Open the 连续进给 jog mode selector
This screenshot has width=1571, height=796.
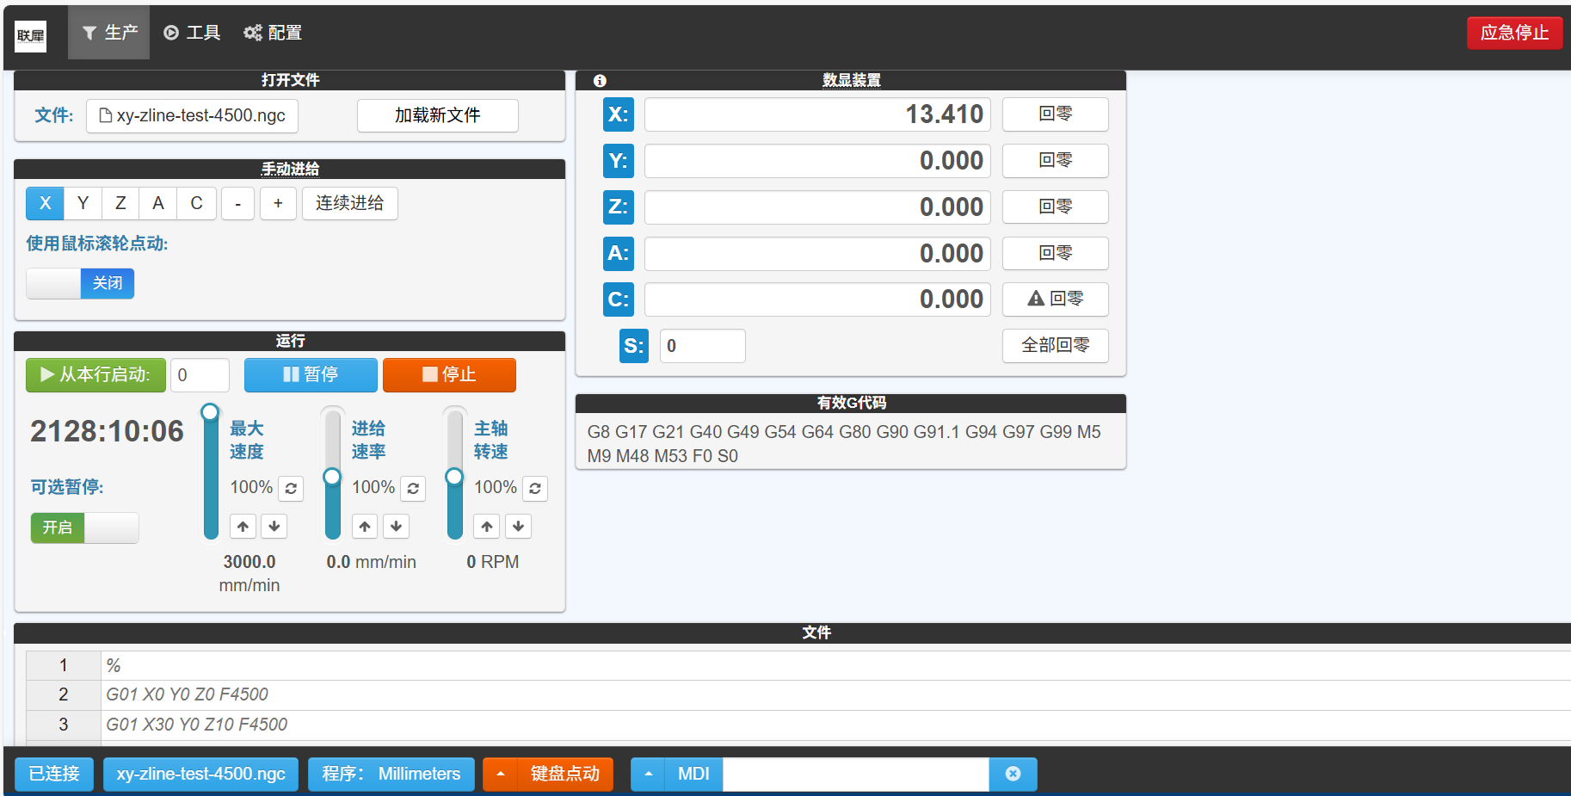(x=350, y=203)
